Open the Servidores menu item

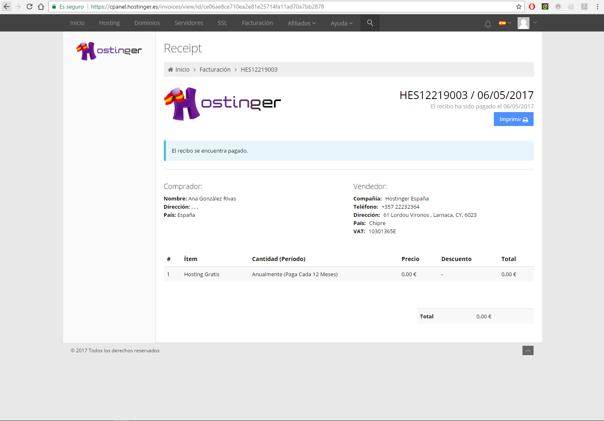click(x=189, y=23)
